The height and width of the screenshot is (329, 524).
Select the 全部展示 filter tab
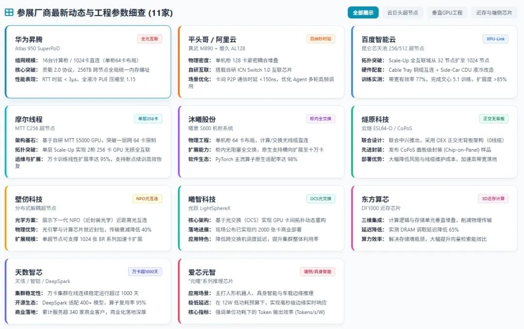(x=363, y=13)
